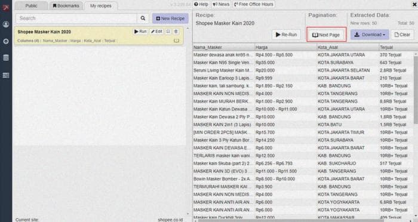418x222 pixels.
Task: Click the database stack sidebar icon
Action: point(5,57)
